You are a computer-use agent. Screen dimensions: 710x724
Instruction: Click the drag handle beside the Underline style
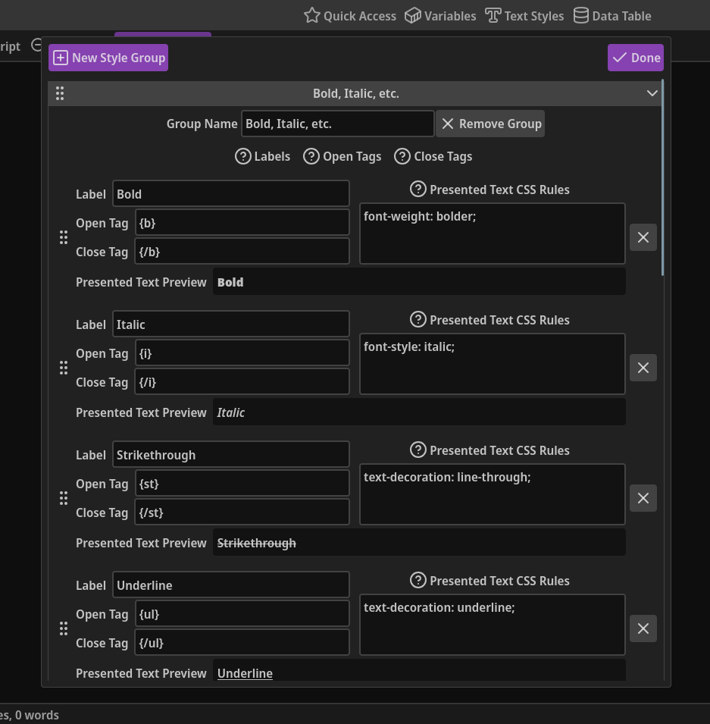click(64, 628)
